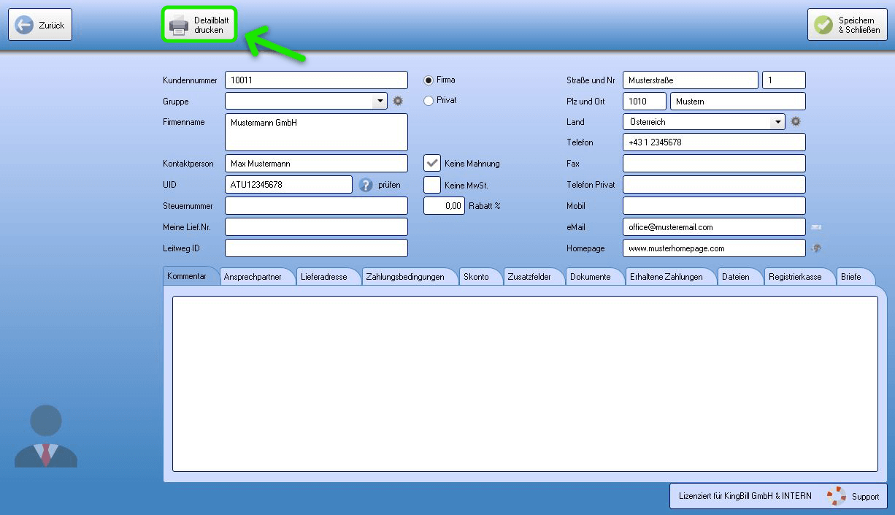The image size is (895, 515).
Task: Click into the Steuernummer input field
Action: click(316, 206)
